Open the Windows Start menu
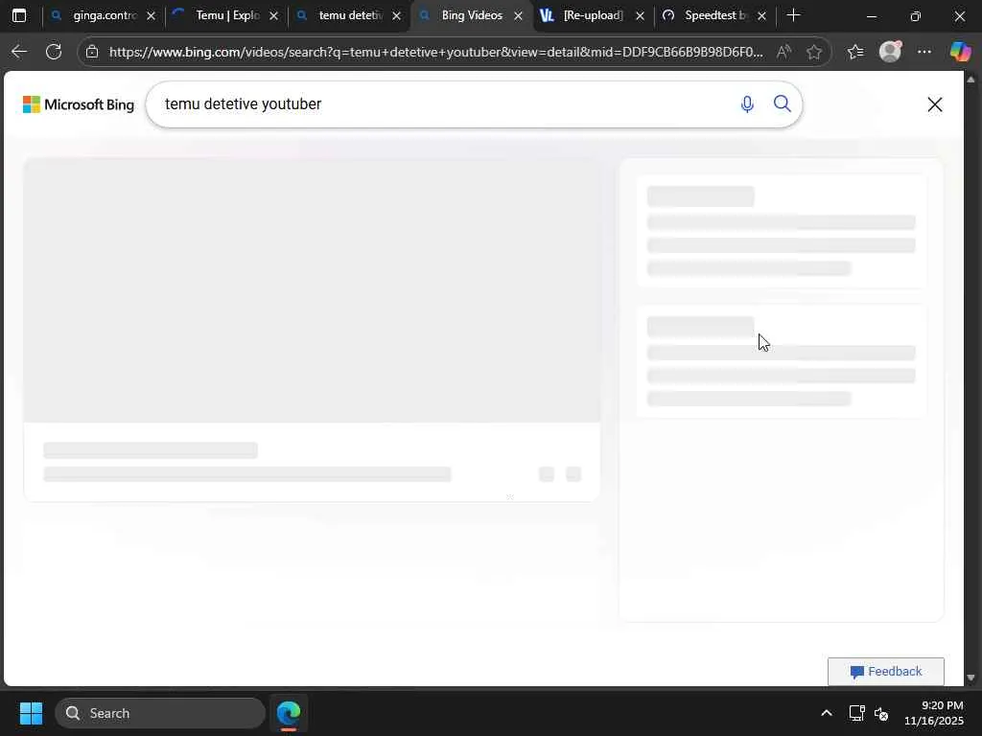The height and width of the screenshot is (736, 982). coord(31,713)
